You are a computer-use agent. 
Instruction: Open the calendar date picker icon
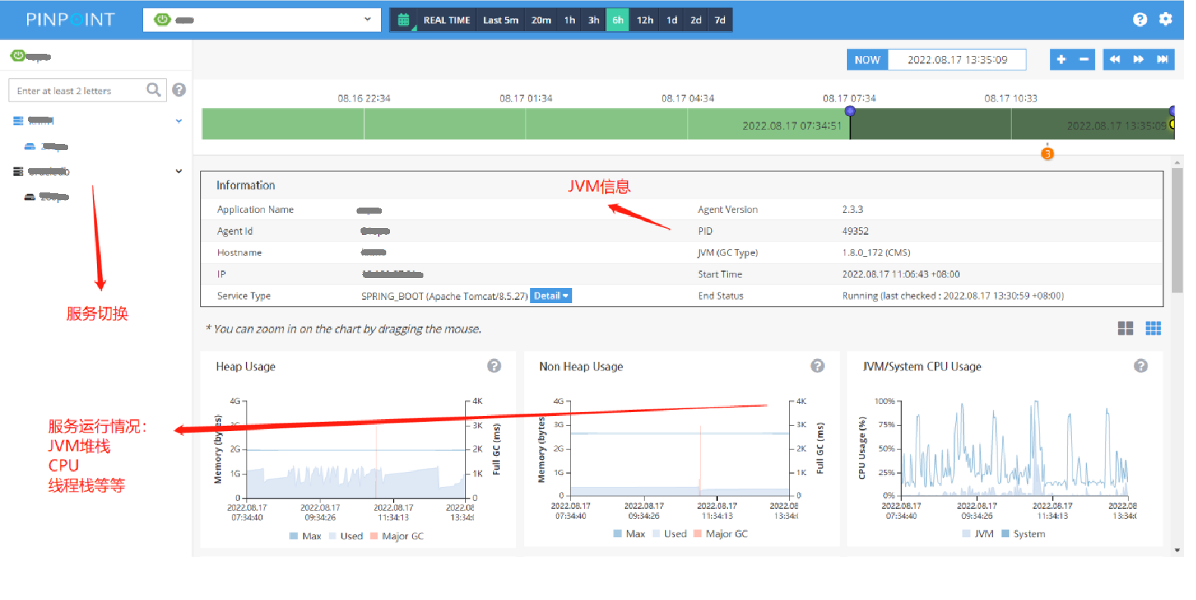tap(404, 20)
